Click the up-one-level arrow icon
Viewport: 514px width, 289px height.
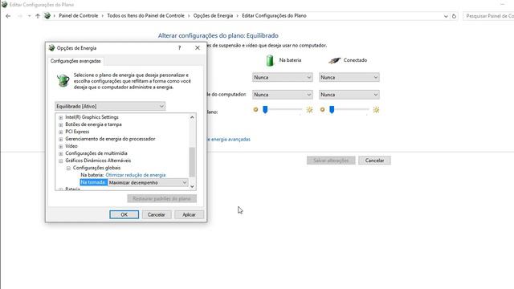click(x=38, y=16)
